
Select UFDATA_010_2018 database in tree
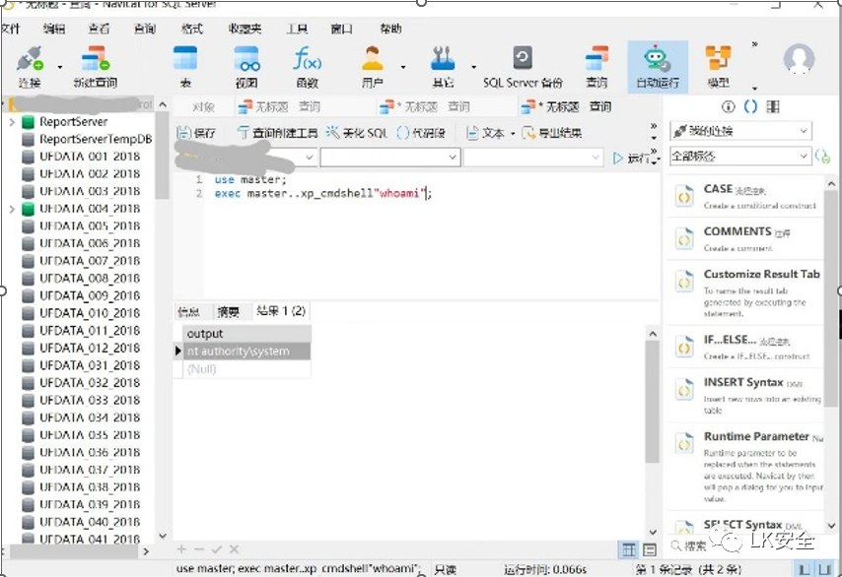90,313
